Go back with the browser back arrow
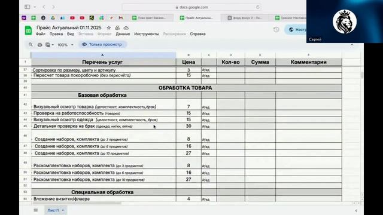The height and width of the screenshot is (215, 383). [x=44, y=7]
